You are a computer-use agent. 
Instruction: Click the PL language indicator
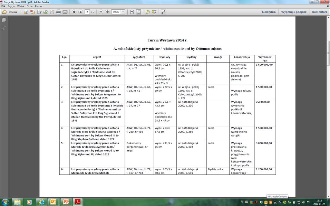(x=242, y=202)
